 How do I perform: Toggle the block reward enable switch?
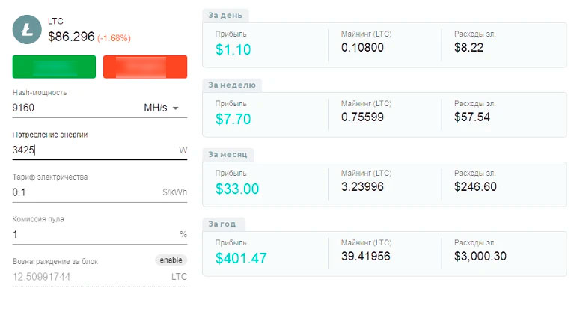(171, 260)
